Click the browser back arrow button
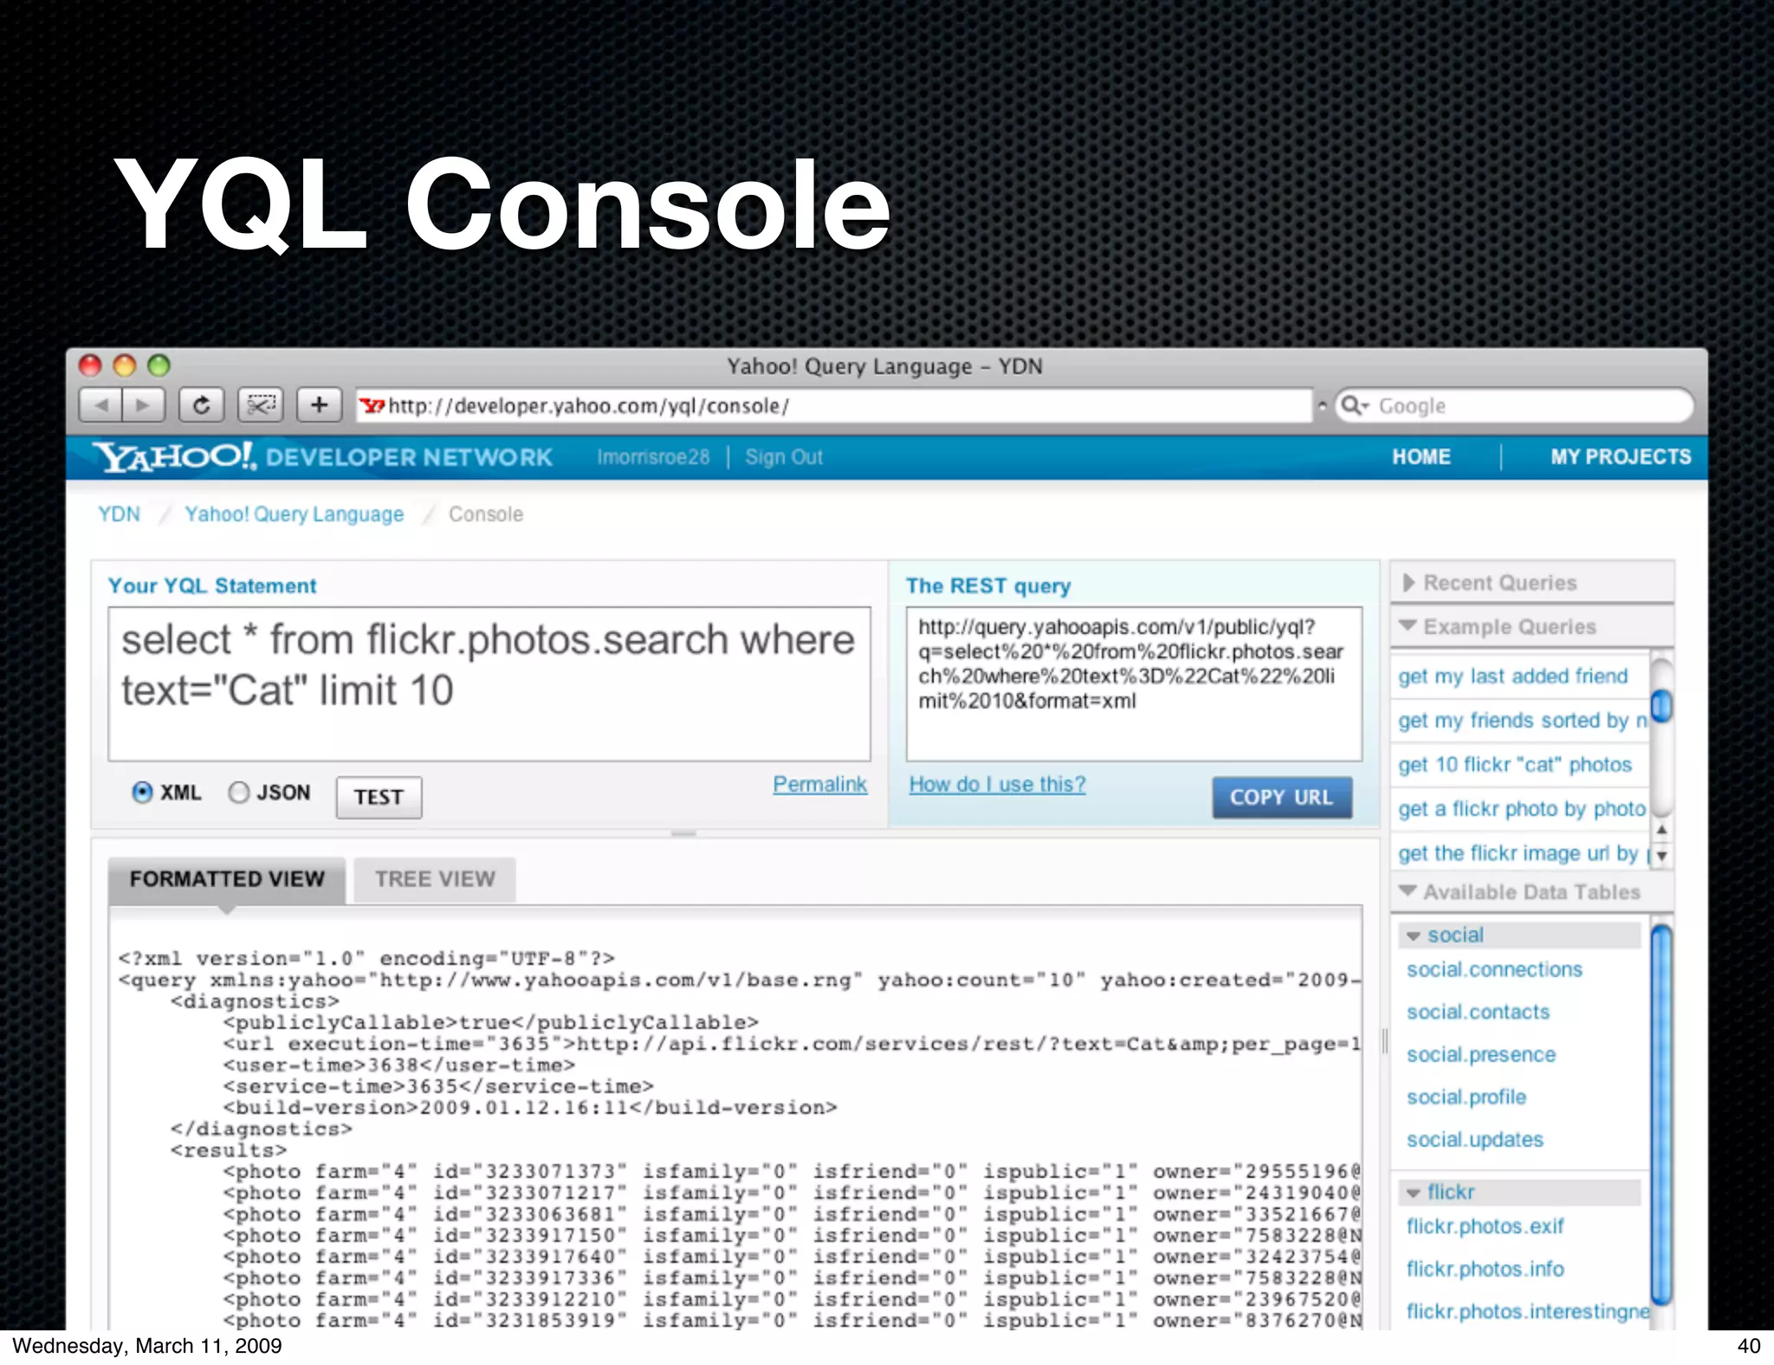Image resolution: width=1774 pixels, height=1365 pixels. coord(101,405)
